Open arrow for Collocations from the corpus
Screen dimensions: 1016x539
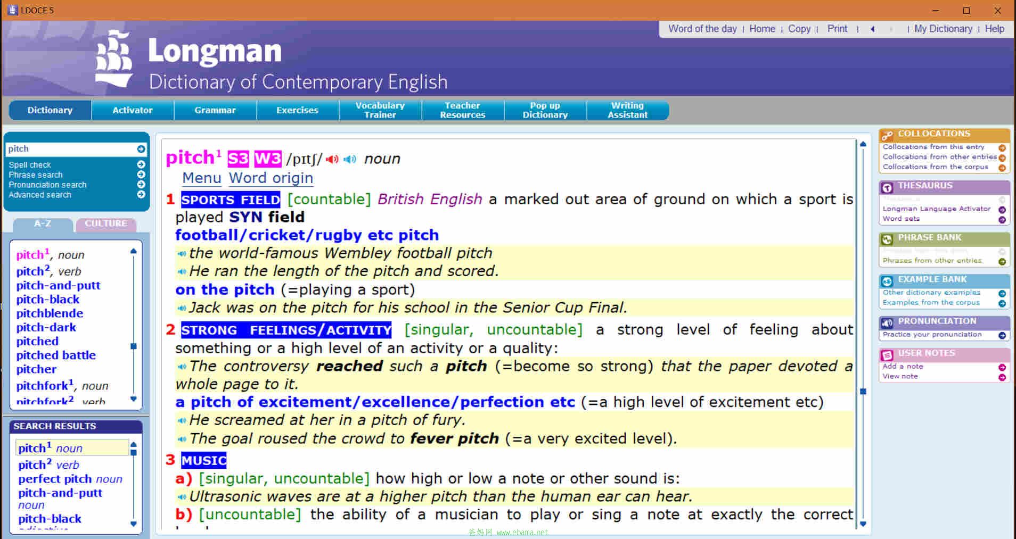click(x=1002, y=168)
